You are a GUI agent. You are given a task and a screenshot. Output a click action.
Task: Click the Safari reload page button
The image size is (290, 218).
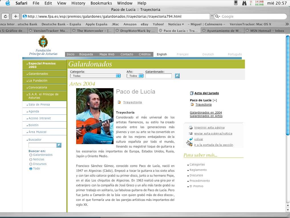tap(5, 16)
